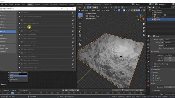Open the Window menu
Image resolution: width=175 pixels, height=98 pixels.
pyautogui.click(x=17, y=4)
